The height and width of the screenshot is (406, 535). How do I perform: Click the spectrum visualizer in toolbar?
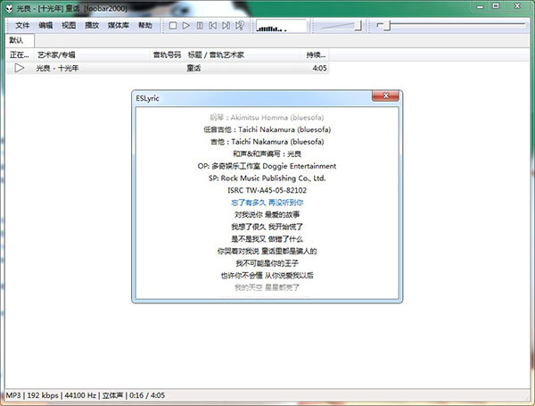tap(279, 26)
